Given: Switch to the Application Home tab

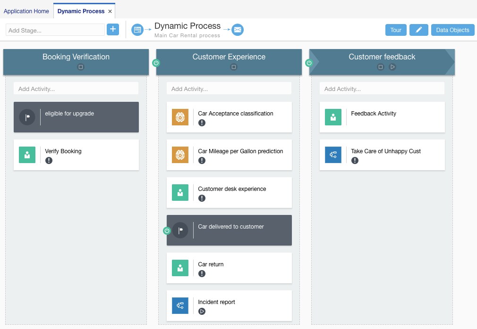Looking at the screenshot, I should pyautogui.click(x=26, y=11).
